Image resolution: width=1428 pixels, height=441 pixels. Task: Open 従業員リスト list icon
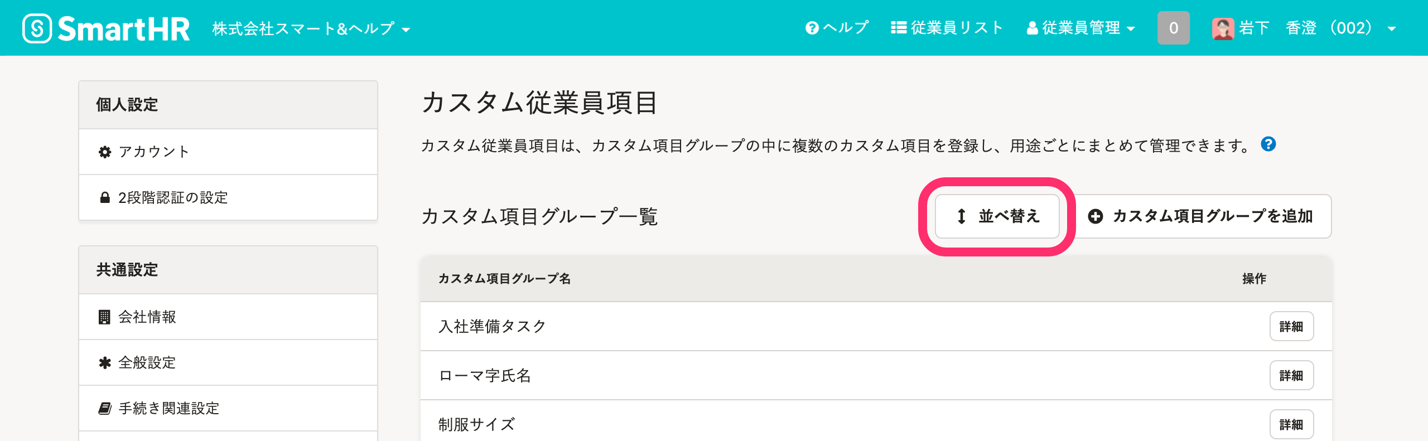[x=898, y=28]
